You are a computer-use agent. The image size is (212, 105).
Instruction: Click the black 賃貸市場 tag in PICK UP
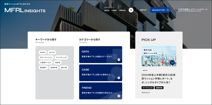click(159, 88)
